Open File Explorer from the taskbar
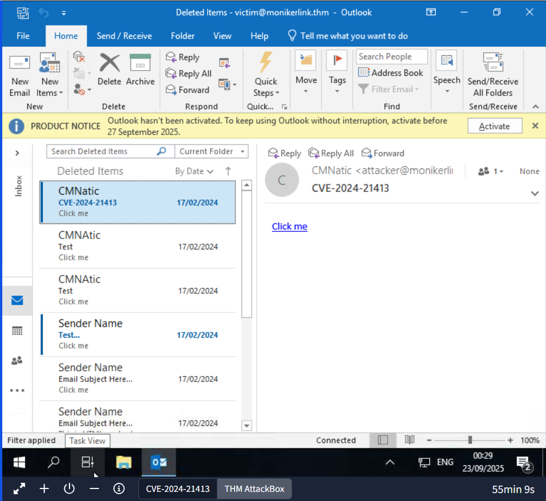The width and height of the screenshot is (546, 501). coord(124,462)
